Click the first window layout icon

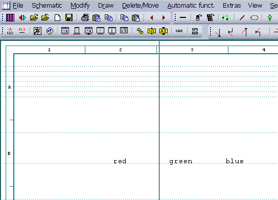[65, 31]
